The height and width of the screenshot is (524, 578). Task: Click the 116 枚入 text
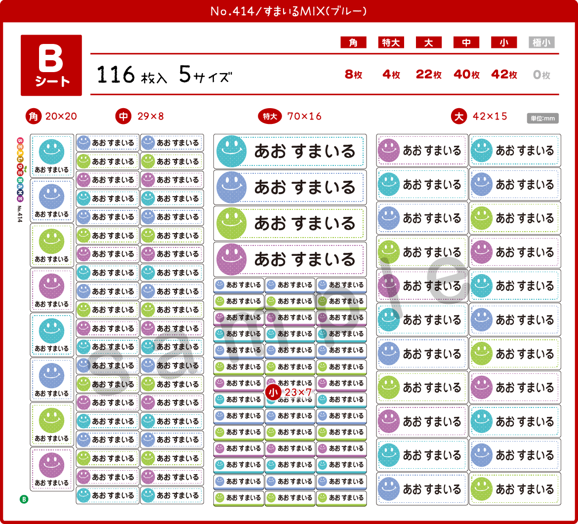coord(132,75)
